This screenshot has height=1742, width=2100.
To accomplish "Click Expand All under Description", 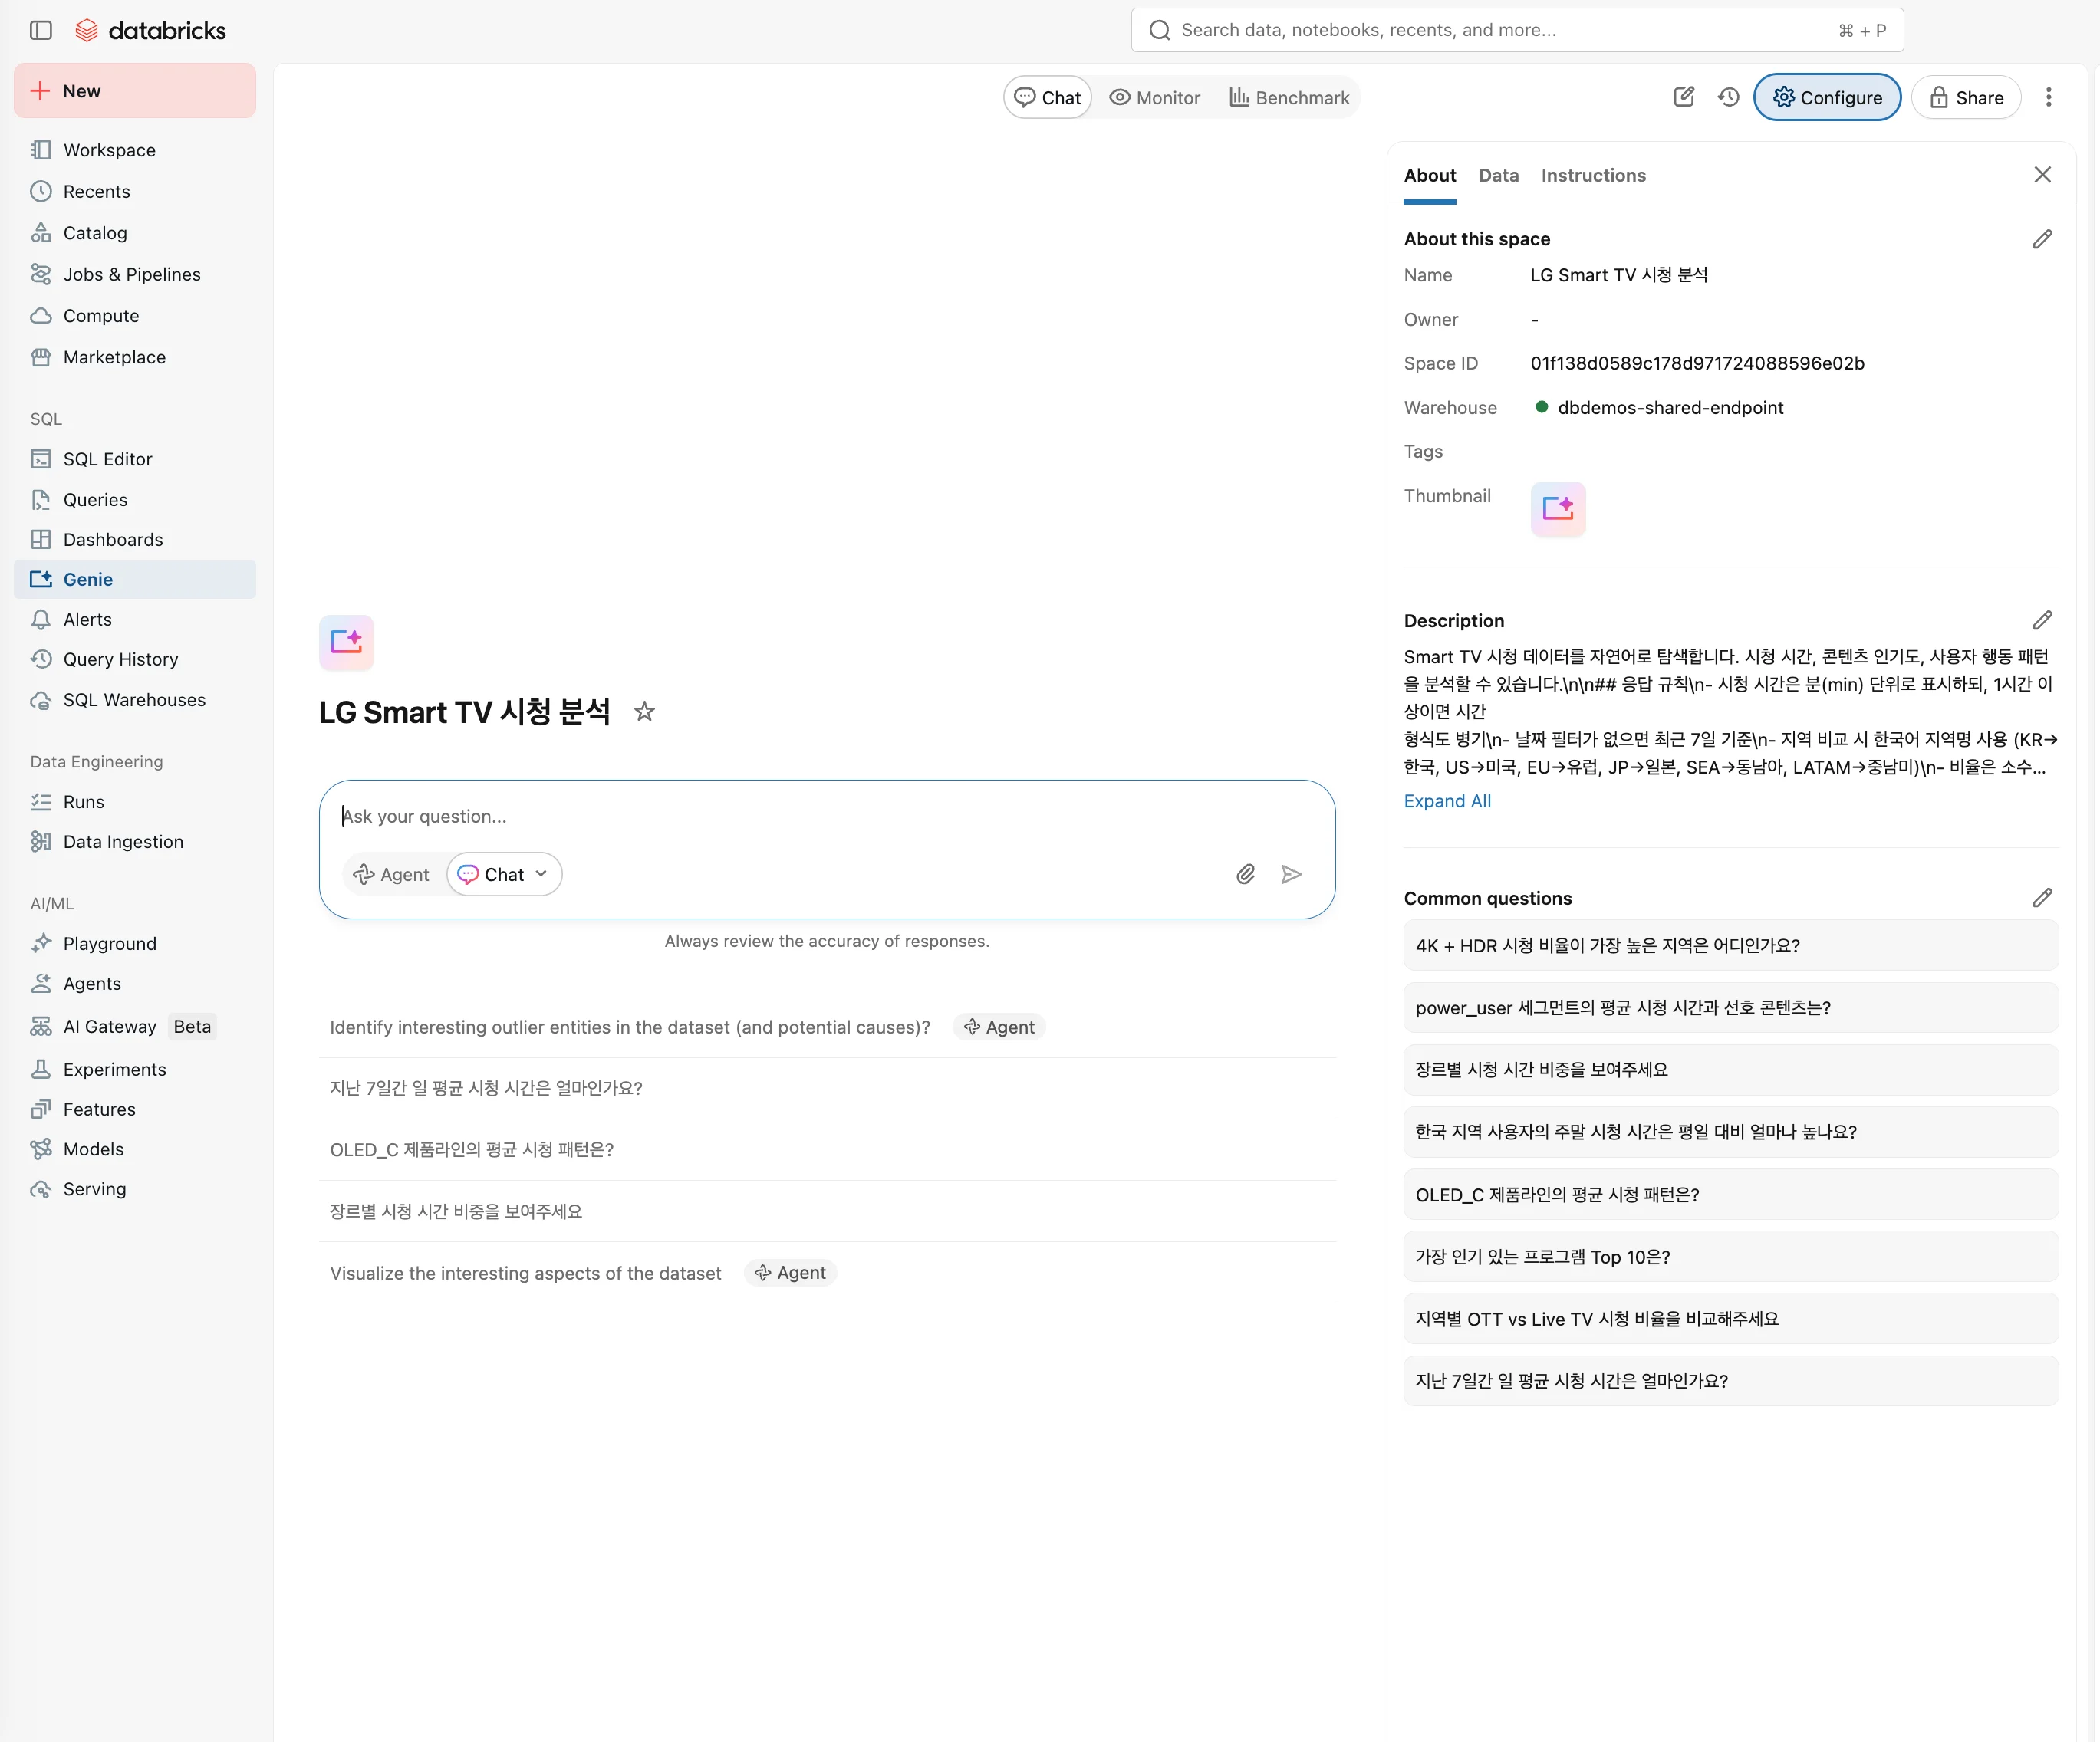I will point(1447,801).
